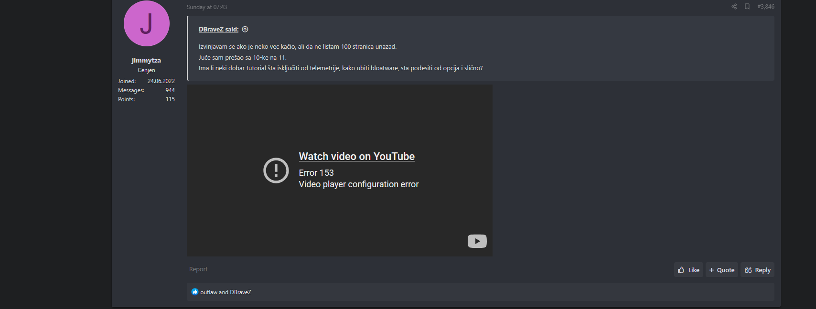
Task: Open post number #3,846 permalink
Action: click(x=766, y=7)
